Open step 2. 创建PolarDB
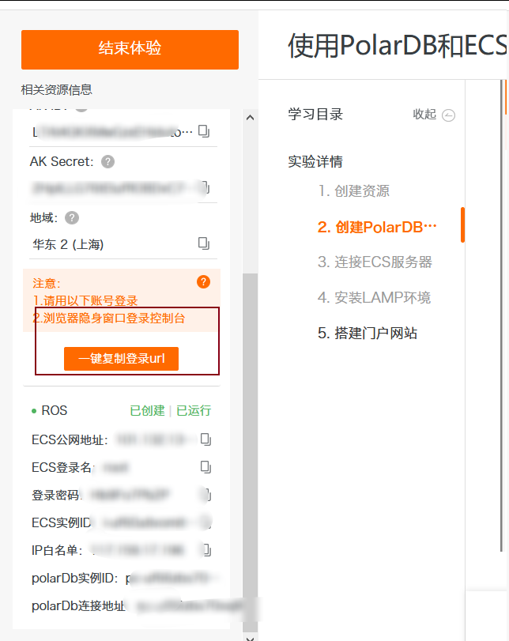 point(377,227)
